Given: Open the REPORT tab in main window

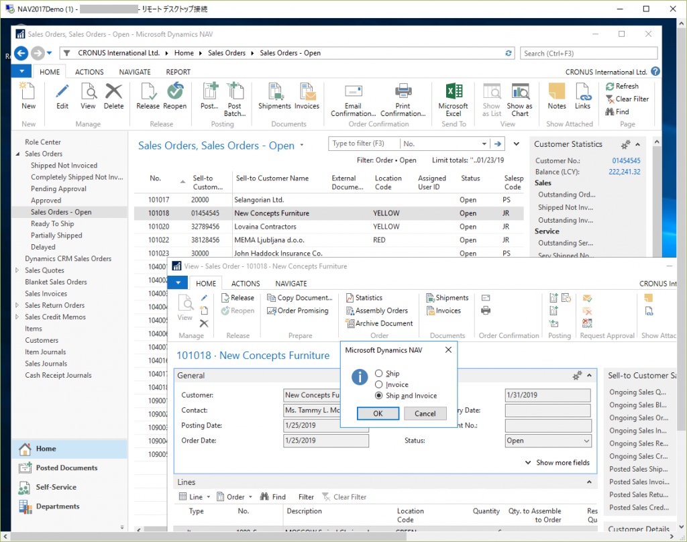Looking at the screenshot, I should (178, 72).
